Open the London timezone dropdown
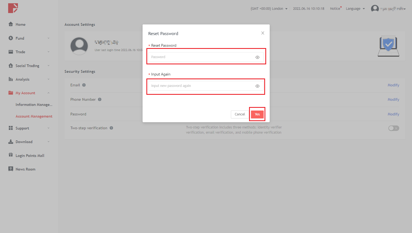 pos(269,9)
